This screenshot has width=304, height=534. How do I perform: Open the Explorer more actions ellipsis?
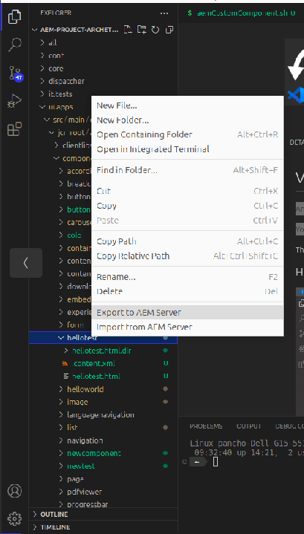pos(164,13)
